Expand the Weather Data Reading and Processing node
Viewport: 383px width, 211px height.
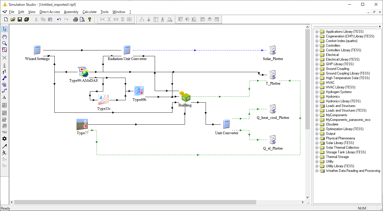[x=317, y=171]
